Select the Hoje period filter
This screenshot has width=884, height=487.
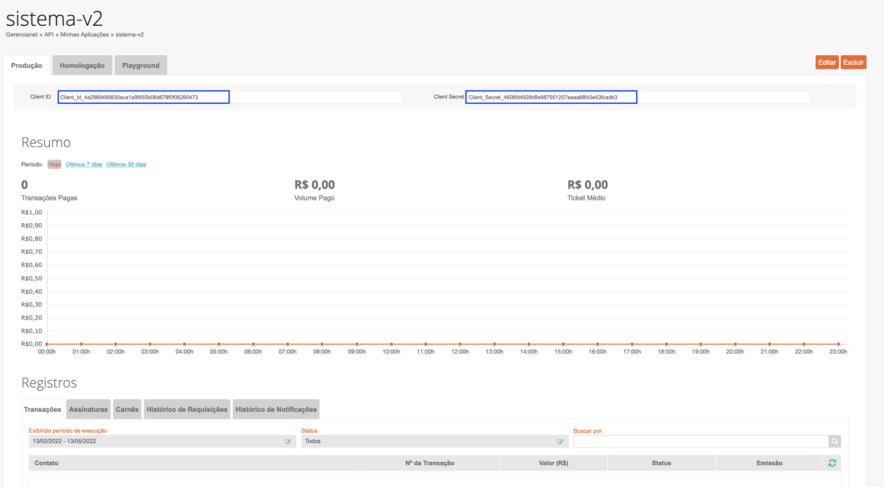(x=54, y=164)
